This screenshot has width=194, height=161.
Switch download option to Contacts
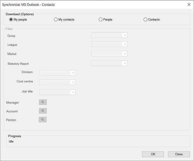pos(145,20)
